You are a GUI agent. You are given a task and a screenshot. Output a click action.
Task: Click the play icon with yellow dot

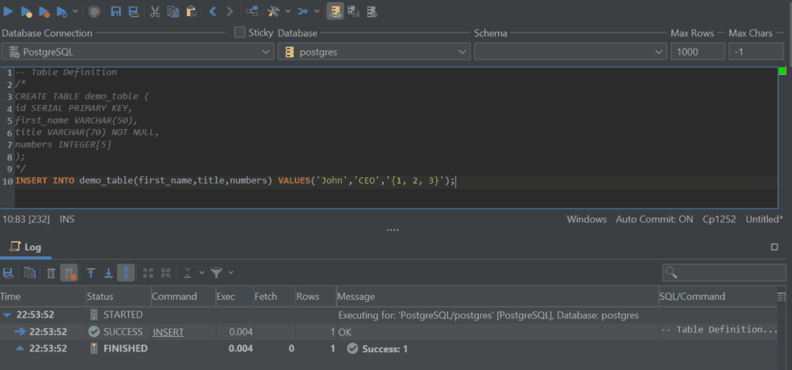pyautogui.click(x=26, y=11)
